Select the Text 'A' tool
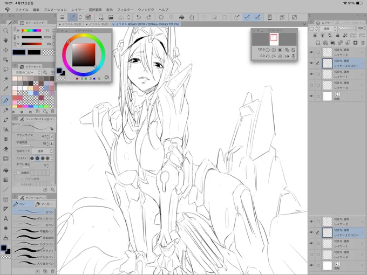Viewport: 367px width, 275px height. click(5, 218)
